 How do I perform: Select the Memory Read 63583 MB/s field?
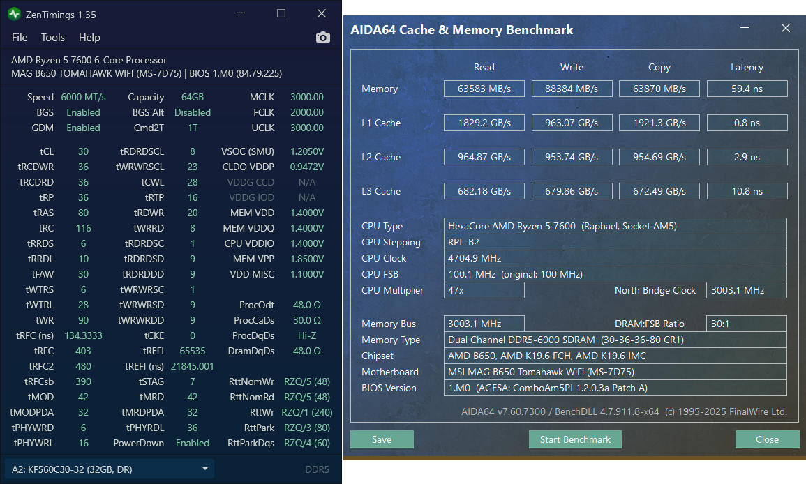484,89
